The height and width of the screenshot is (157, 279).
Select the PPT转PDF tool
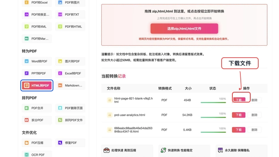tap(37, 74)
